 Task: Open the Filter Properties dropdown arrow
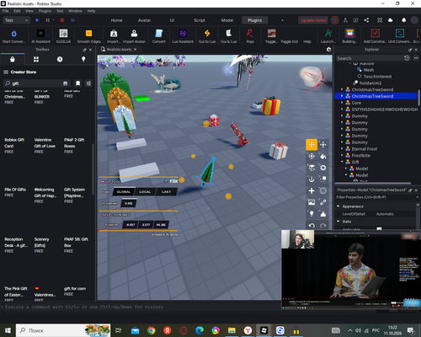pyautogui.click(x=418, y=197)
